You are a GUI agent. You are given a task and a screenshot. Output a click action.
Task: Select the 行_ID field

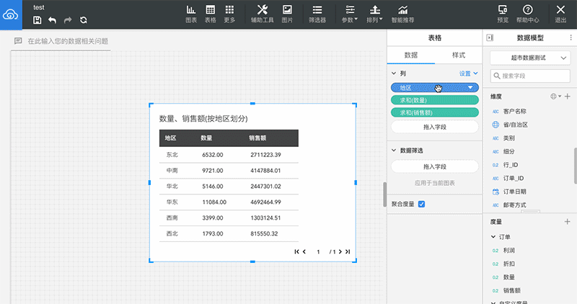(x=511, y=165)
